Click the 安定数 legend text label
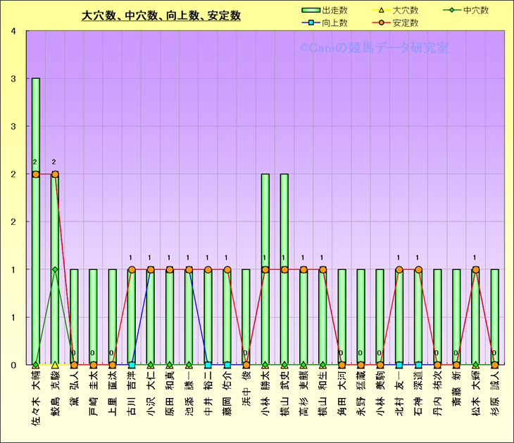514x443 pixels. click(406, 23)
